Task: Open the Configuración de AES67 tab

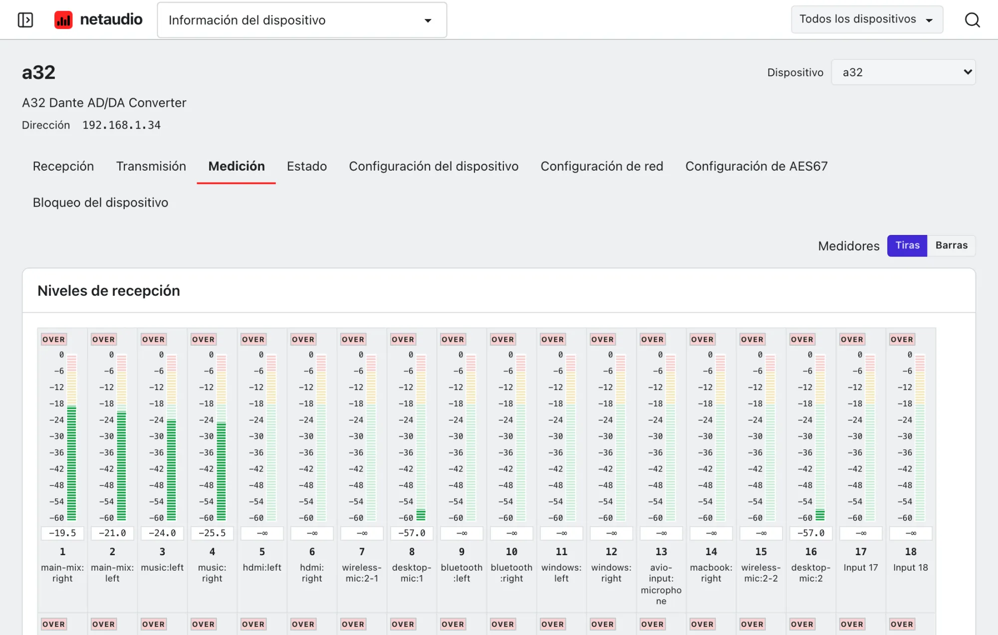Action: (756, 166)
